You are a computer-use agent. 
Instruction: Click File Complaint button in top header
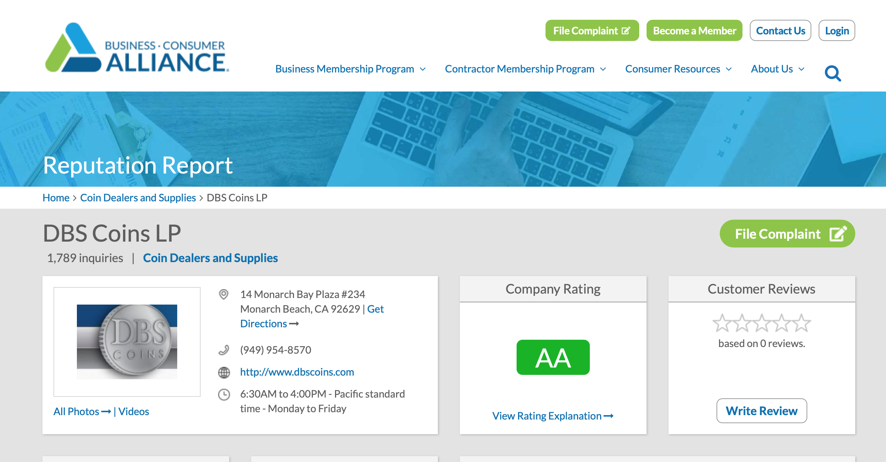coord(592,31)
